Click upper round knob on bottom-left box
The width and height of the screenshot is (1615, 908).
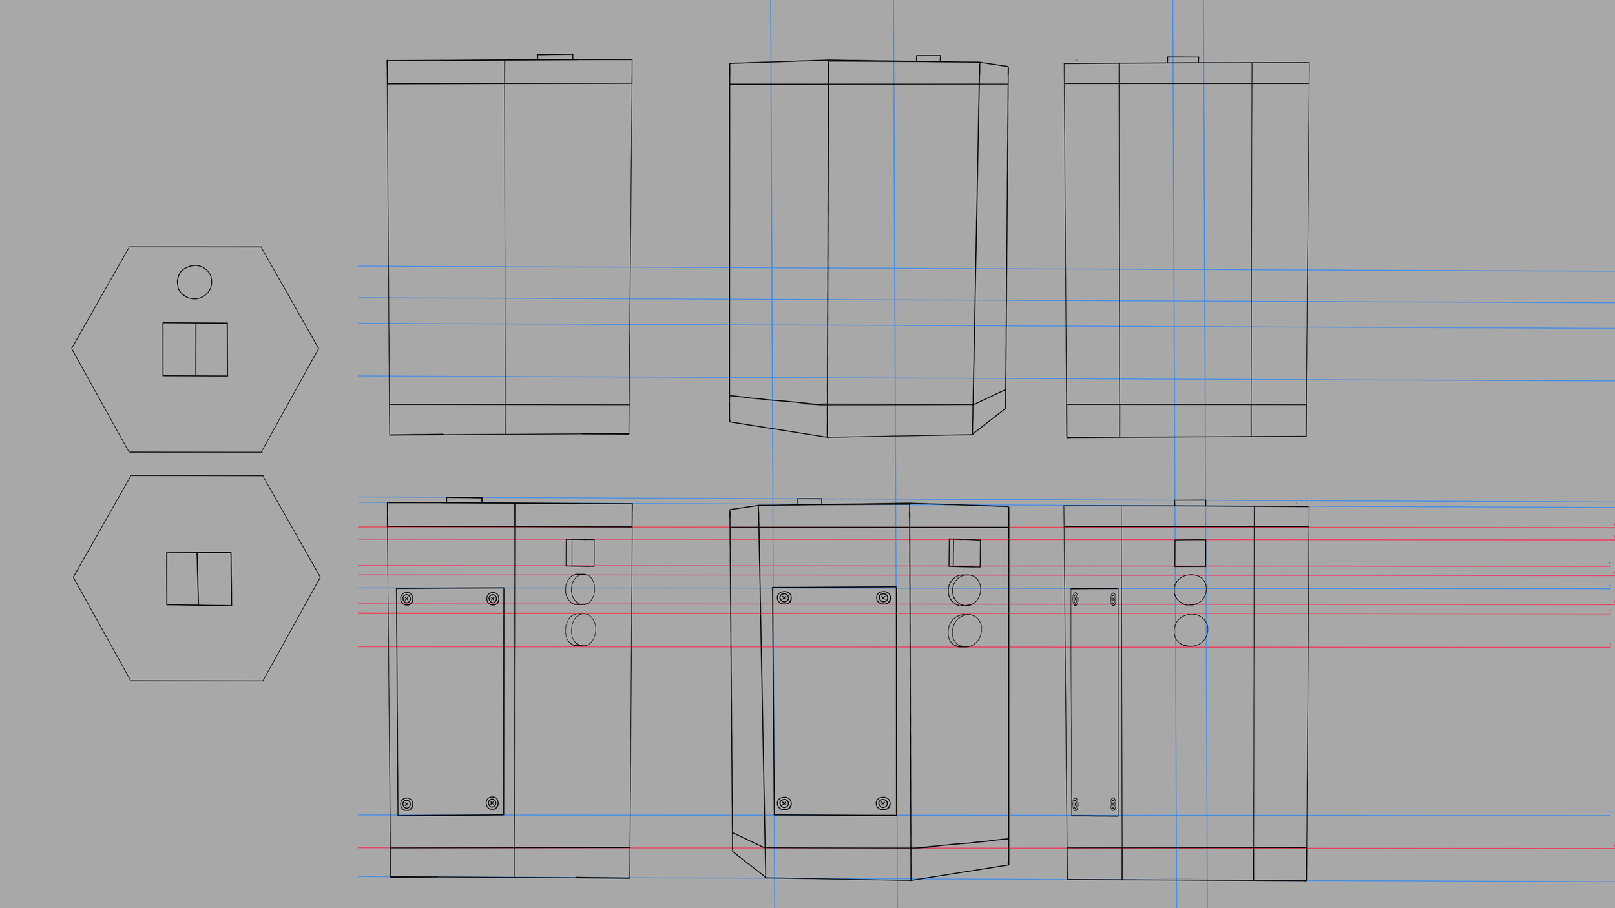click(581, 589)
